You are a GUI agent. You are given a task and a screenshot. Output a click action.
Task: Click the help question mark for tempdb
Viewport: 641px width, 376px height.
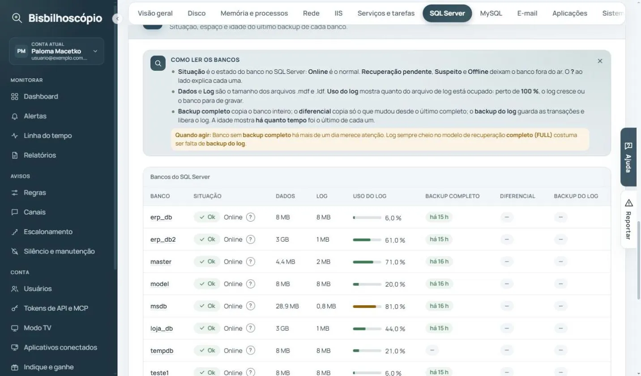click(251, 350)
